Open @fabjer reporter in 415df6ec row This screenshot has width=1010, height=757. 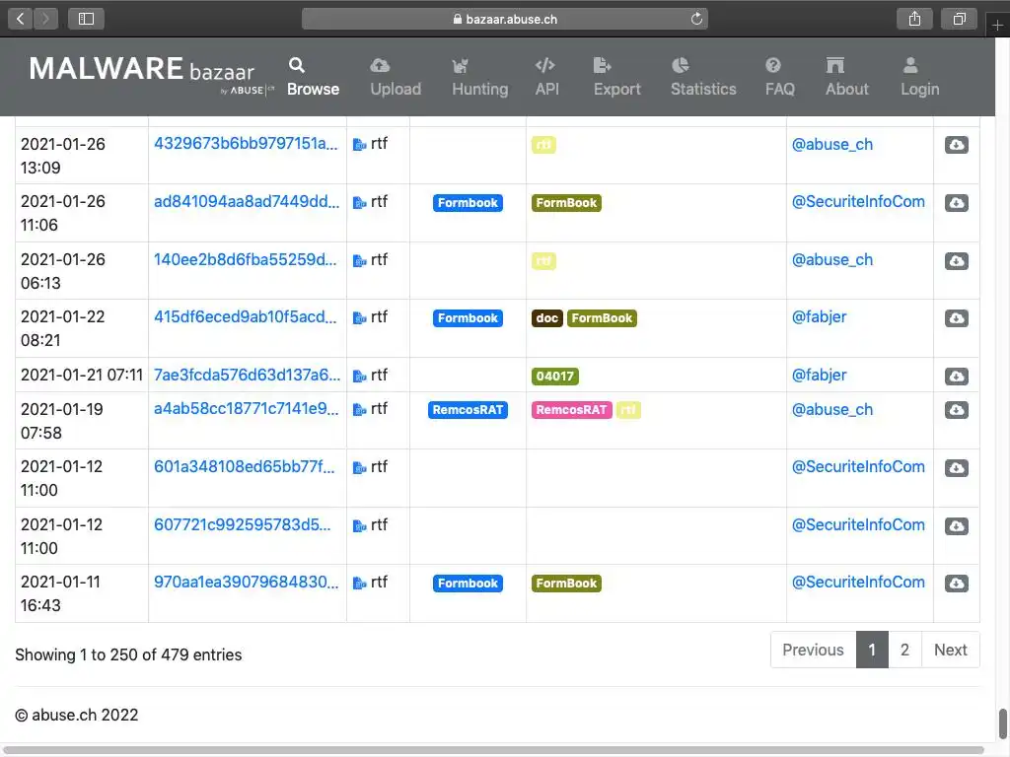click(819, 316)
